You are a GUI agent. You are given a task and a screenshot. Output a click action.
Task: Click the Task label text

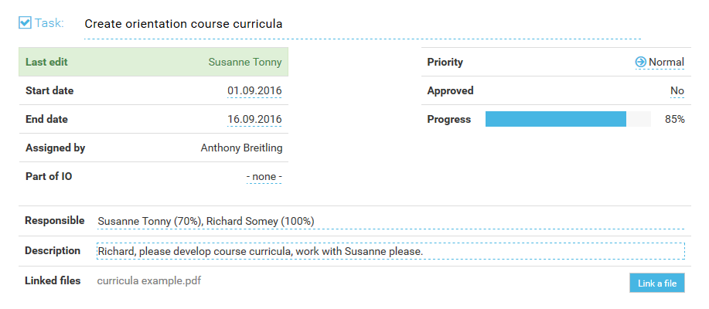click(49, 23)
